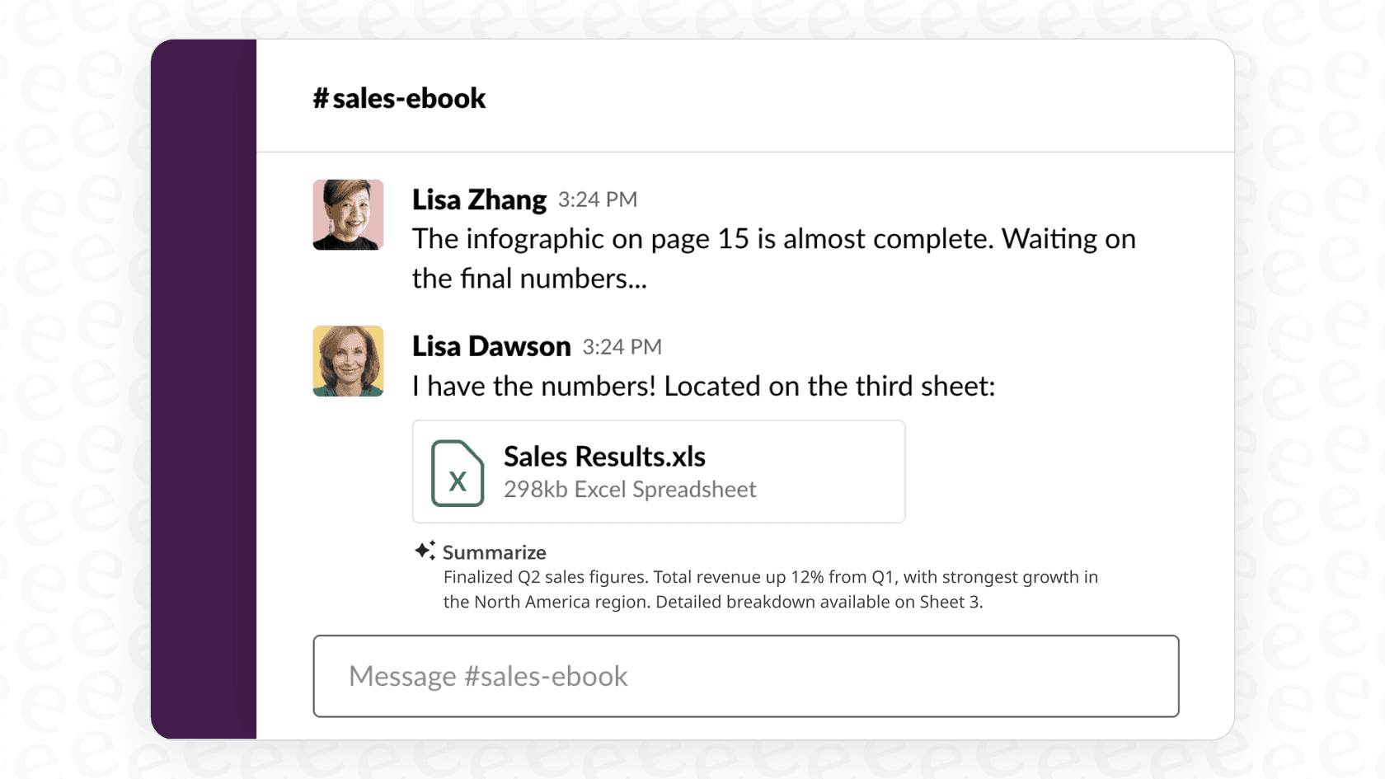Image resolution: width=1385 pixels, height=779 pixels.
Task: Click the Excel spreadsheet icon on Sales Results.xls
Action: point(458,473)
